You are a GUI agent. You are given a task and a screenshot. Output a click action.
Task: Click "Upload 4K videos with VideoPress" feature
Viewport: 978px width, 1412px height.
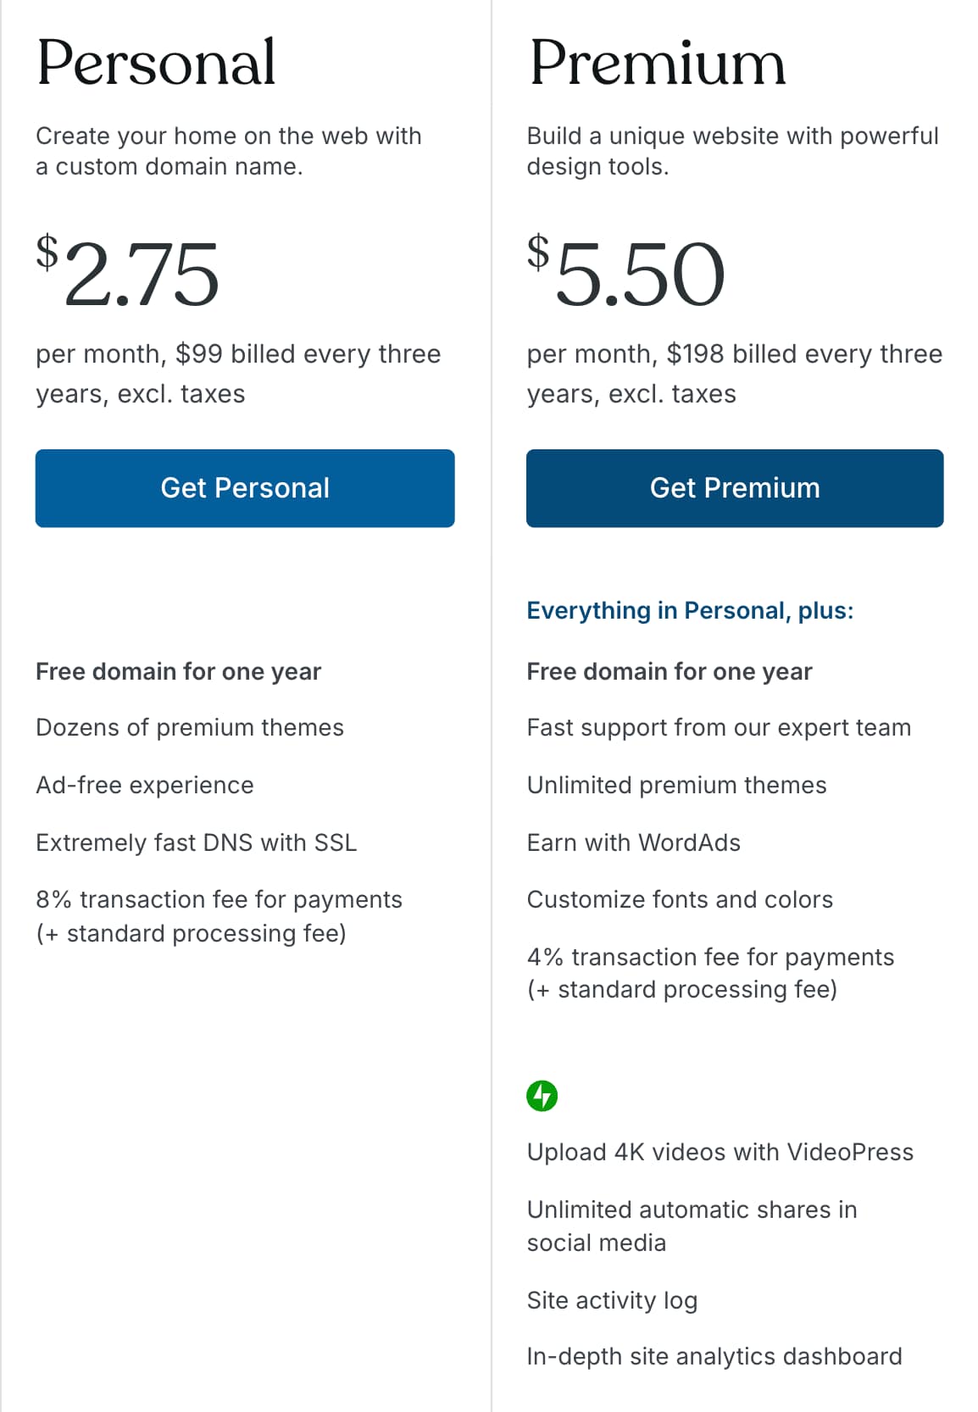coord(720,1152)
